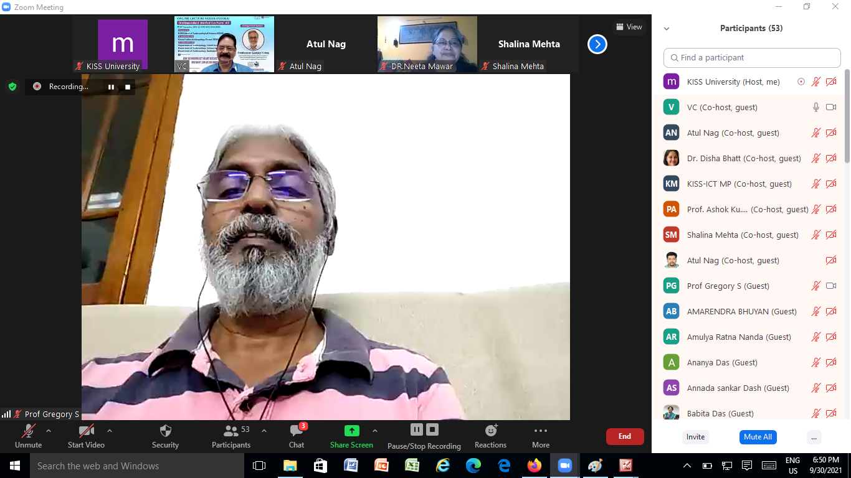Screen dimensions: 851x478
Task: Mute all participants with Mute All
Action: 758,437
